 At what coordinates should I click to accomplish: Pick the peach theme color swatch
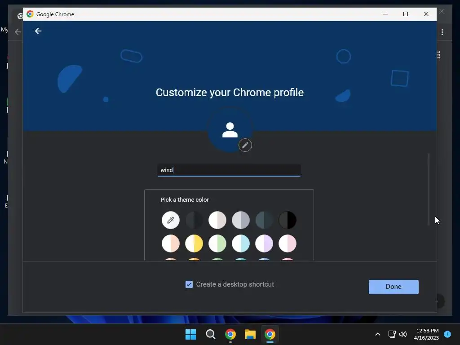point(170,243)
